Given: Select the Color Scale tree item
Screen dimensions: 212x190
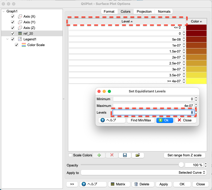Looking at the screenshot, I should (36, 45).
